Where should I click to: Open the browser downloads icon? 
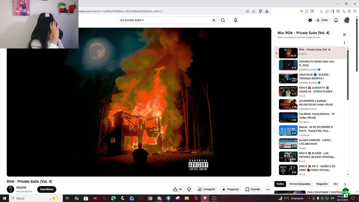321,11
